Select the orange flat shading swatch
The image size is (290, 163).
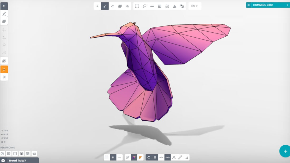tap(141, 157)
